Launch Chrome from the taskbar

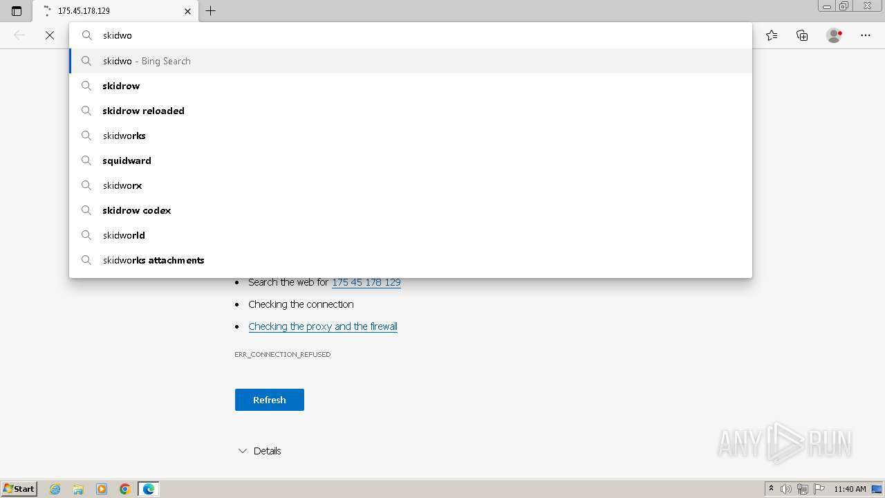125,489
